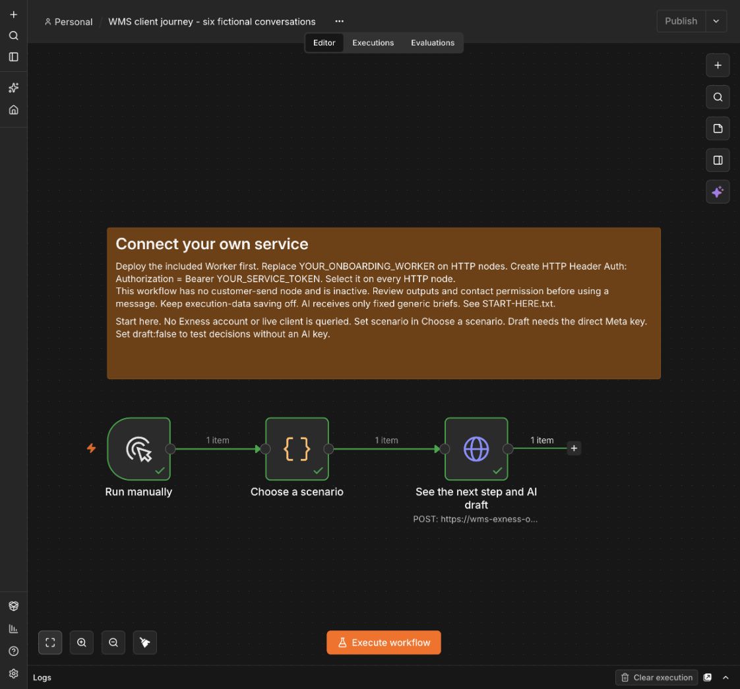Open the workflow actions three-dots menu
Screen dimensions: 740x689
pos(339,21)
